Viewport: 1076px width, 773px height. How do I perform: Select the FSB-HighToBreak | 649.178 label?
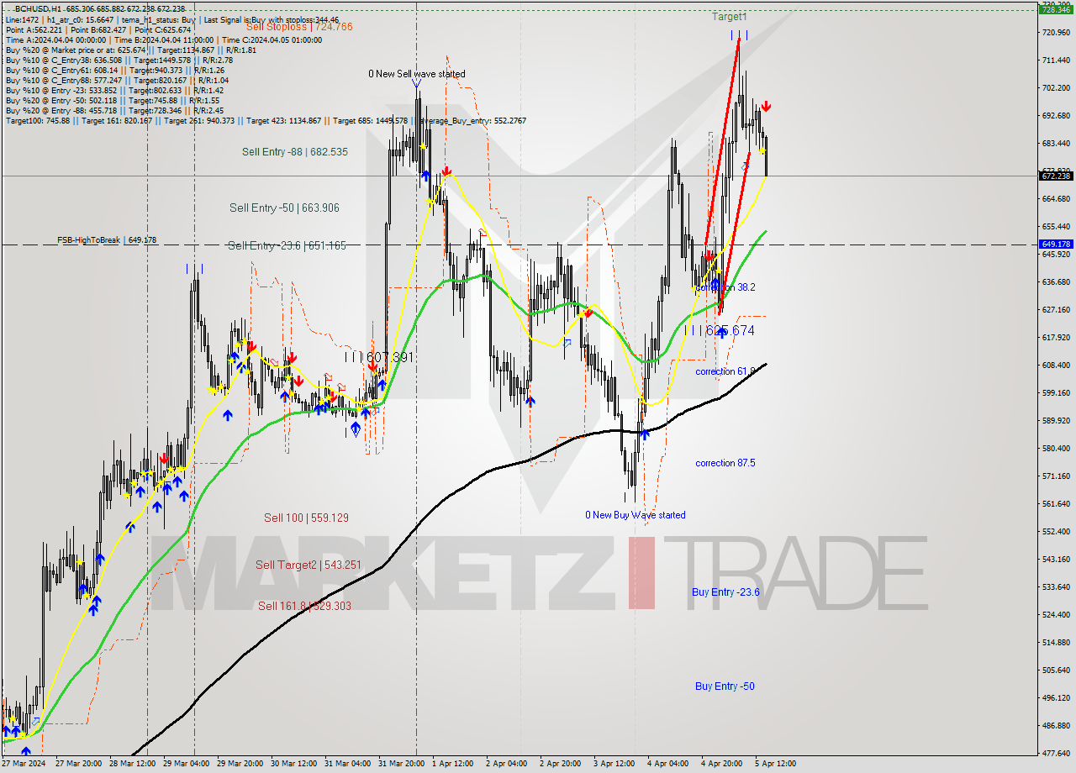pyautogui.click(x=107, y=240)
